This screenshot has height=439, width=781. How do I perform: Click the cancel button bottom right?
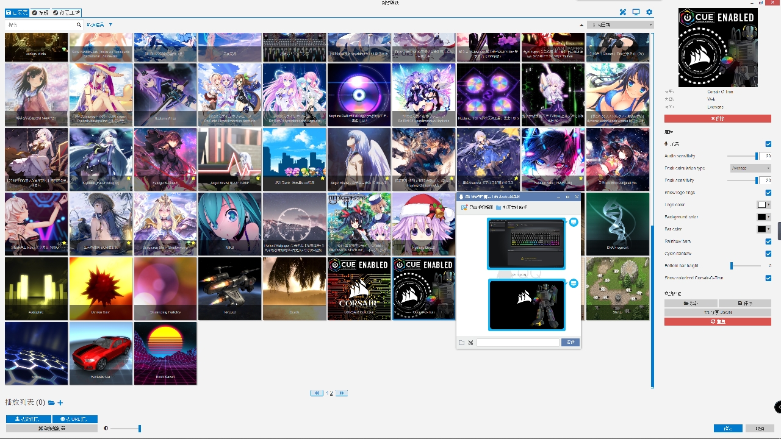pos(760,429)
